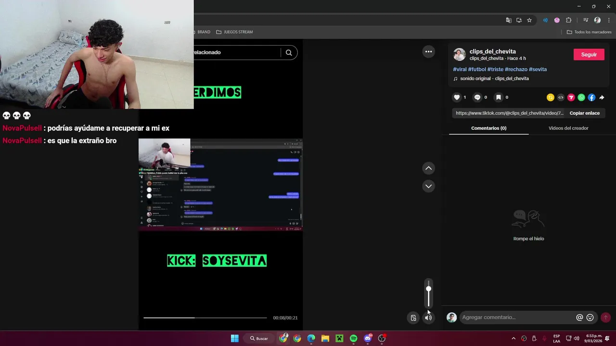Open Chrome three-dot menu

point(609,20)
